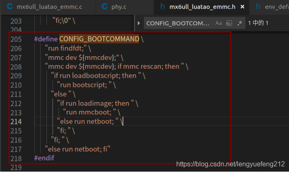Click 'if mmc rescan; then' on line 208
Image resolution: width=289 pixels, height=172 pixels.
pos(148,67)
